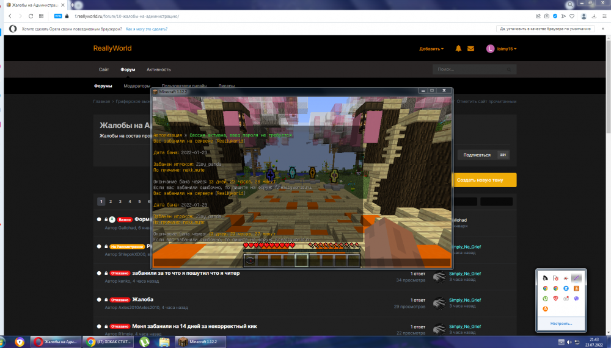611x348 pixels.
Task: Open author kenko profile link
Action: (x=125, y=281)
